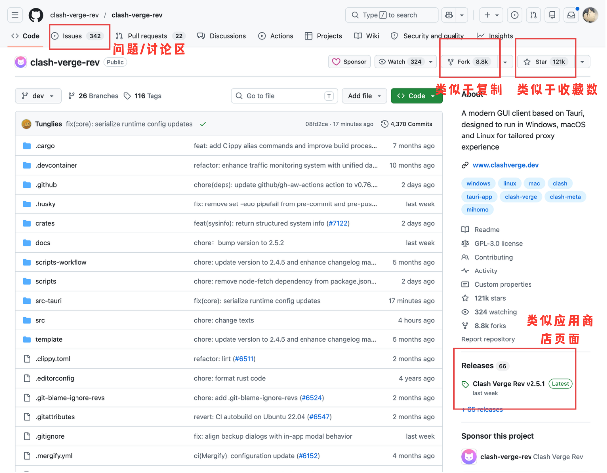Open the Watch notifications dropdown
Image resolution: width=607 pixels, height=473 pixels.
tap(405, 62)
